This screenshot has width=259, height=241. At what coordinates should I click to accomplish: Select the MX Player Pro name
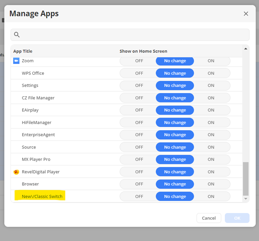click(36, 159)
